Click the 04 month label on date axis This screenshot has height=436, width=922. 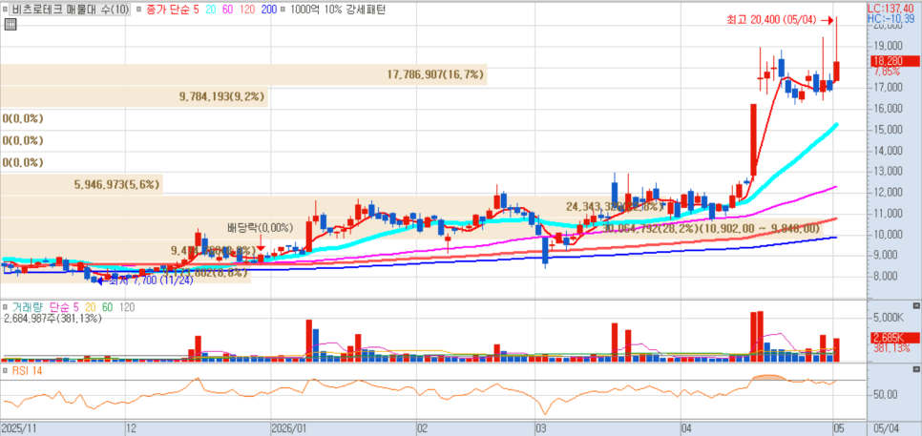[x=687, y=428]
